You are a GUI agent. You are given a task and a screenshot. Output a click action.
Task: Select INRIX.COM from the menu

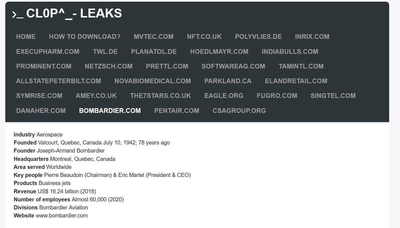click(312, 37)
